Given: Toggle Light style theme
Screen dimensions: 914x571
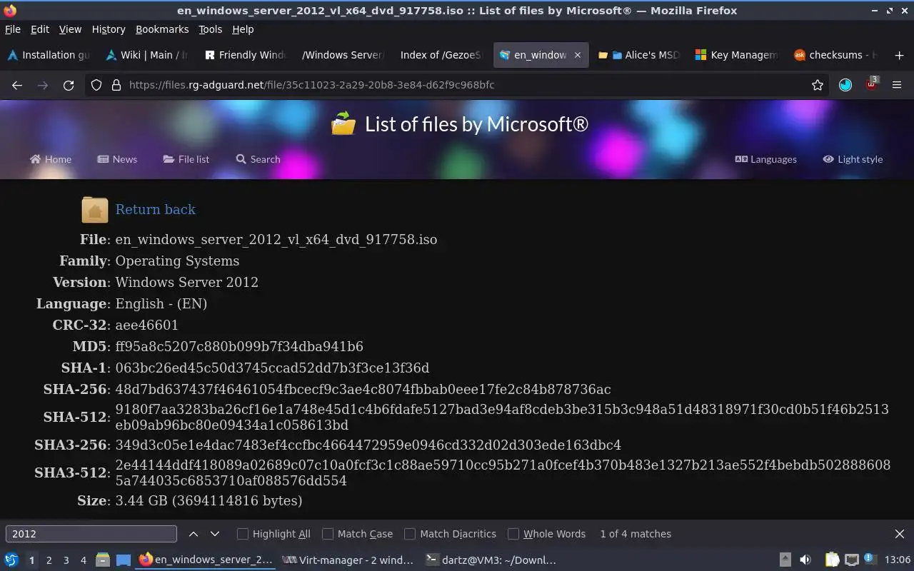Looking at the screenshot, I should click(x=853, y=159).
